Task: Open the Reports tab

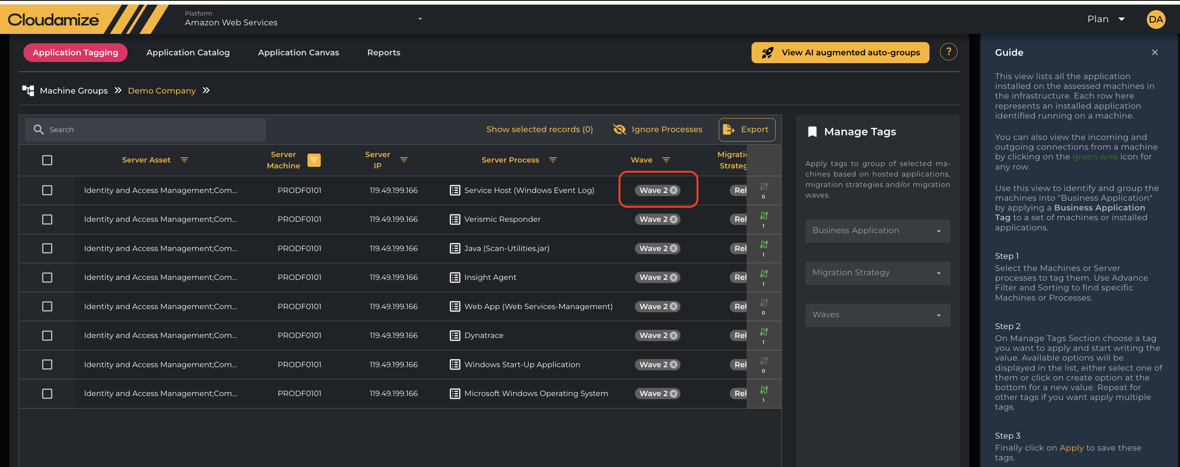Action: click(384, 53)
